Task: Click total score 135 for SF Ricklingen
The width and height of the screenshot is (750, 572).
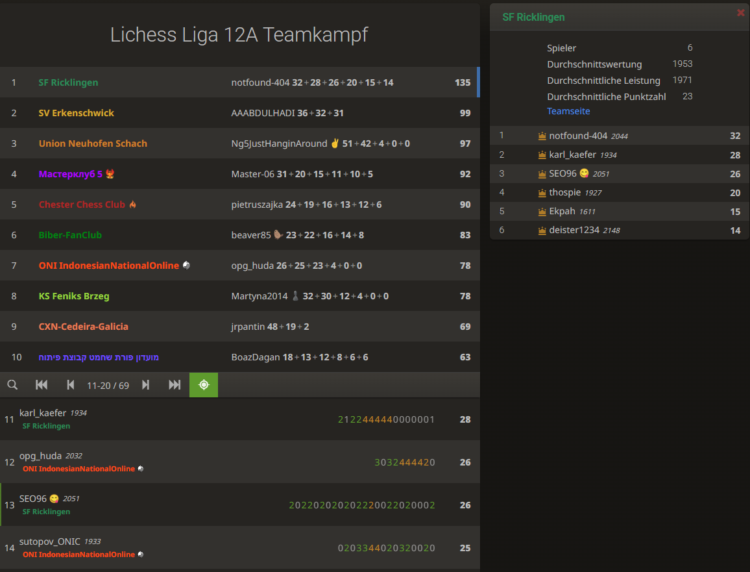Action: 462,82
